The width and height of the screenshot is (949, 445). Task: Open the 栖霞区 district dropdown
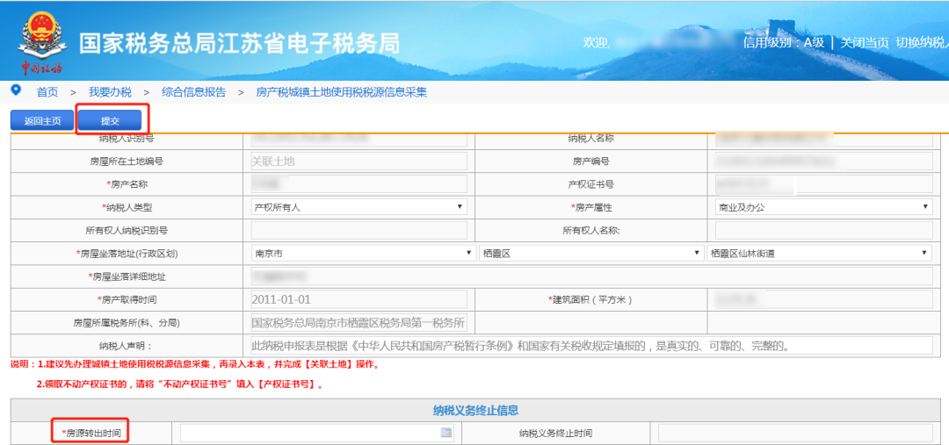(590, 253)
